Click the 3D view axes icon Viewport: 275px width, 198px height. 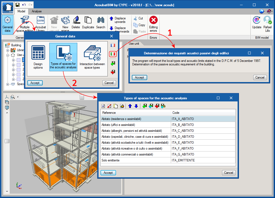point(7,97)
